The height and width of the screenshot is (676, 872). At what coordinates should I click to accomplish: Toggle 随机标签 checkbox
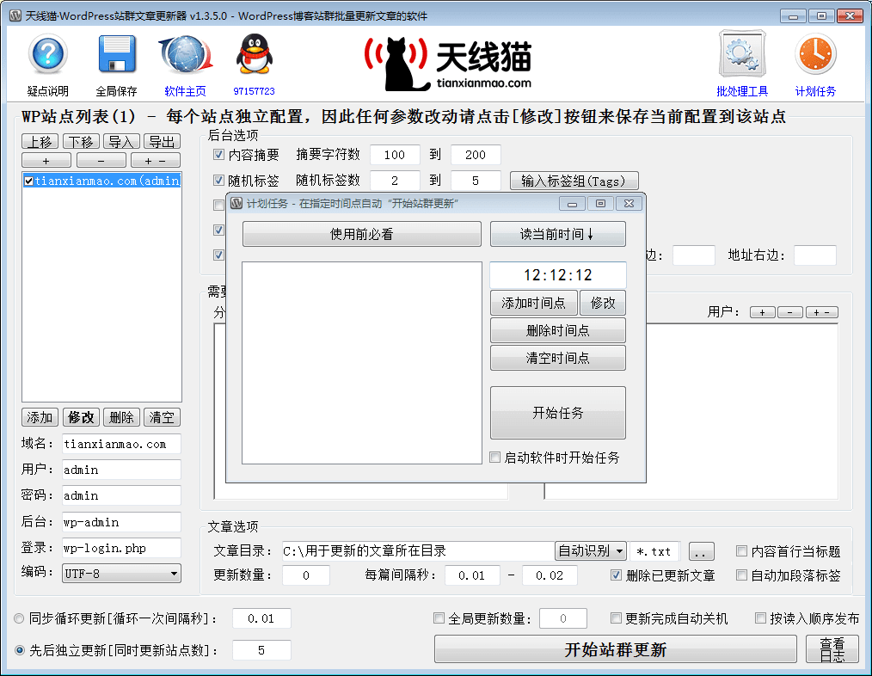coord(219,181)
